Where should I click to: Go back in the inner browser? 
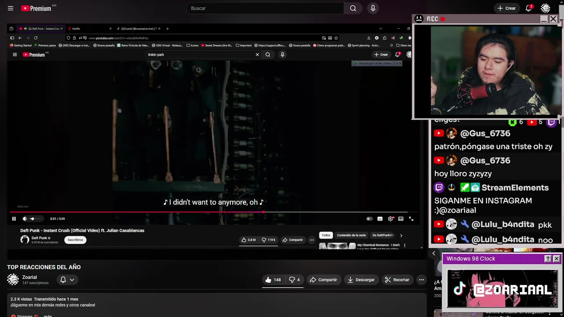pyautogui.click(x=20, y=38)
